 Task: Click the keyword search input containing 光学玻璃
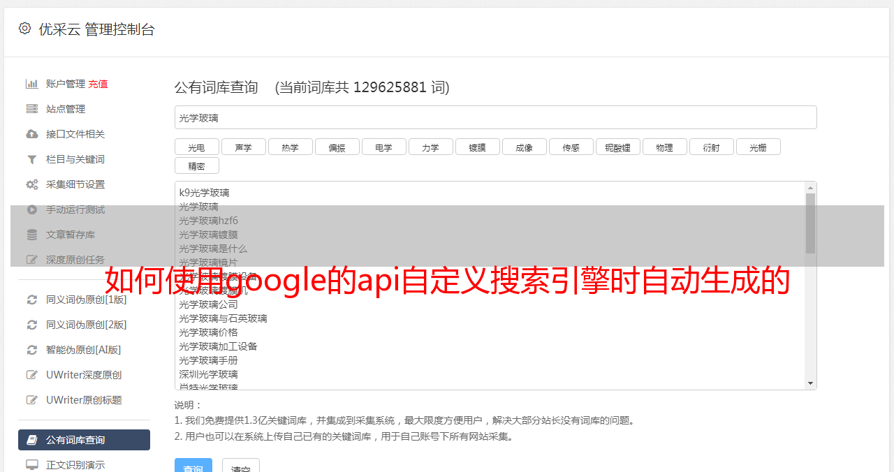pos(495,118)
